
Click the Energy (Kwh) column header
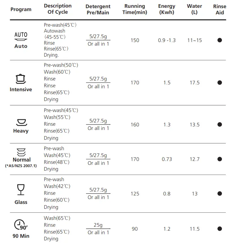coord(167,9)
